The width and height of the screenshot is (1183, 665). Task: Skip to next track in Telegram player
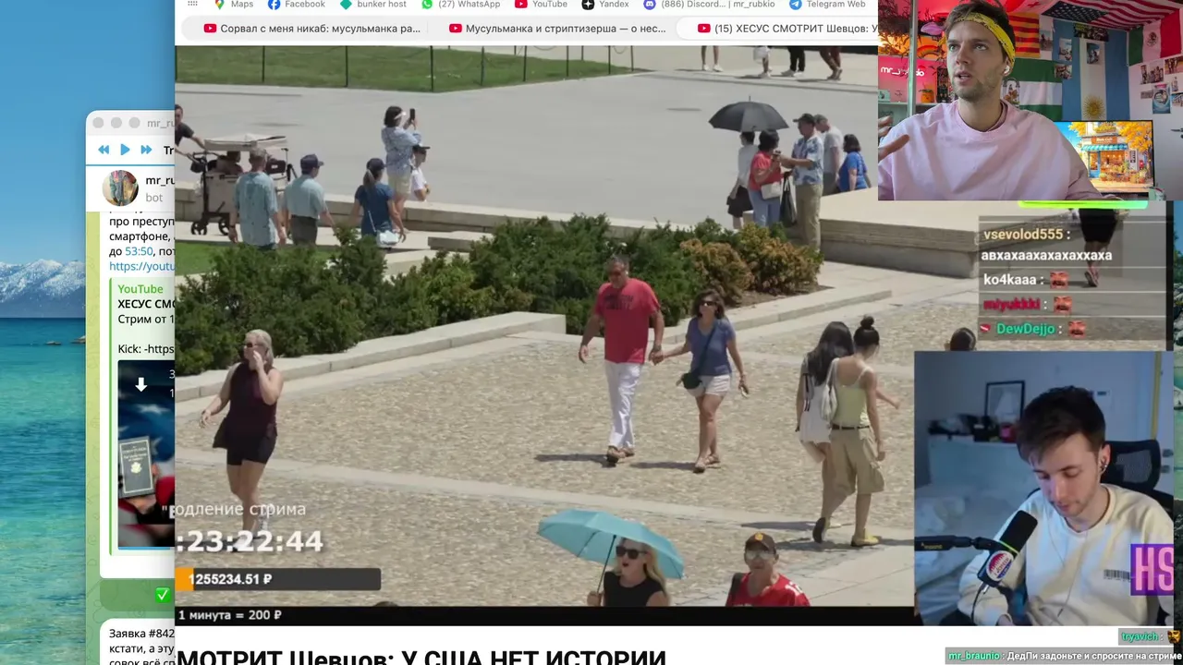coord(146,150)
